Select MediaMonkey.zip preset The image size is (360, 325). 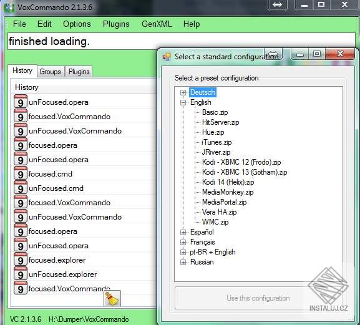click(x=228, y=192)
